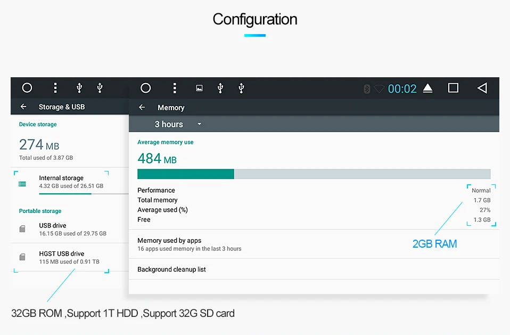The height and width of the screenshot is (335, 510).
Task: Tap second USB icon in Storage status bar
Action: point(100,88)
